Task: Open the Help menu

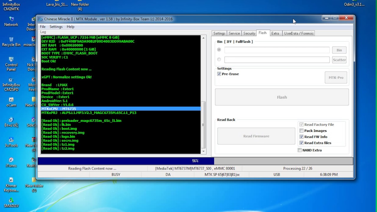Action: [x=70, y=26]
